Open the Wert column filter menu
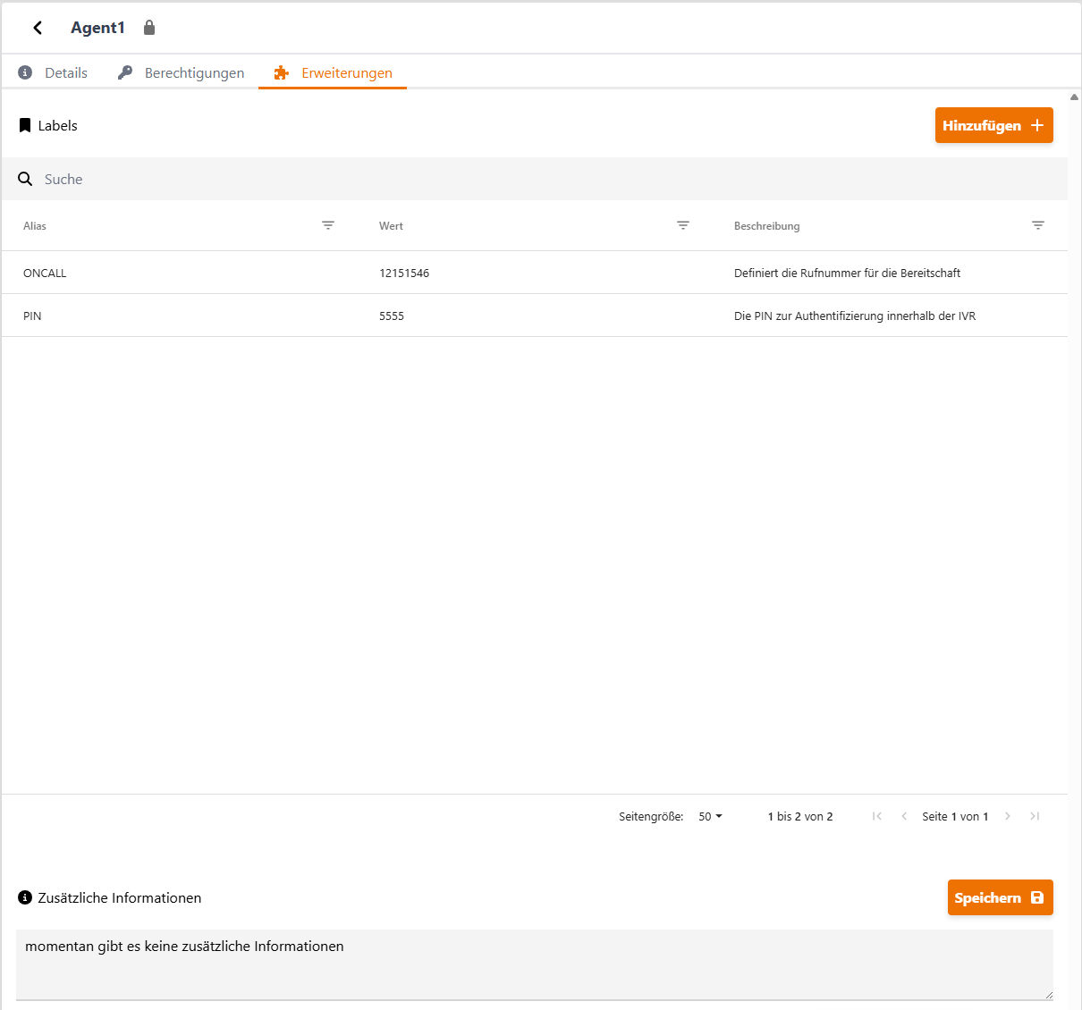The height and width of the screenshot is (1010, 1082). coord(683,225)
